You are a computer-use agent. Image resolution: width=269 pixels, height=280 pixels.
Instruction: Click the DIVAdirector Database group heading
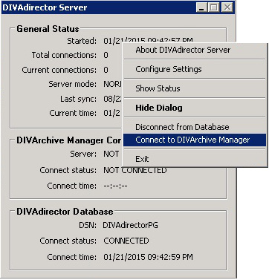[x=65, y=212]
